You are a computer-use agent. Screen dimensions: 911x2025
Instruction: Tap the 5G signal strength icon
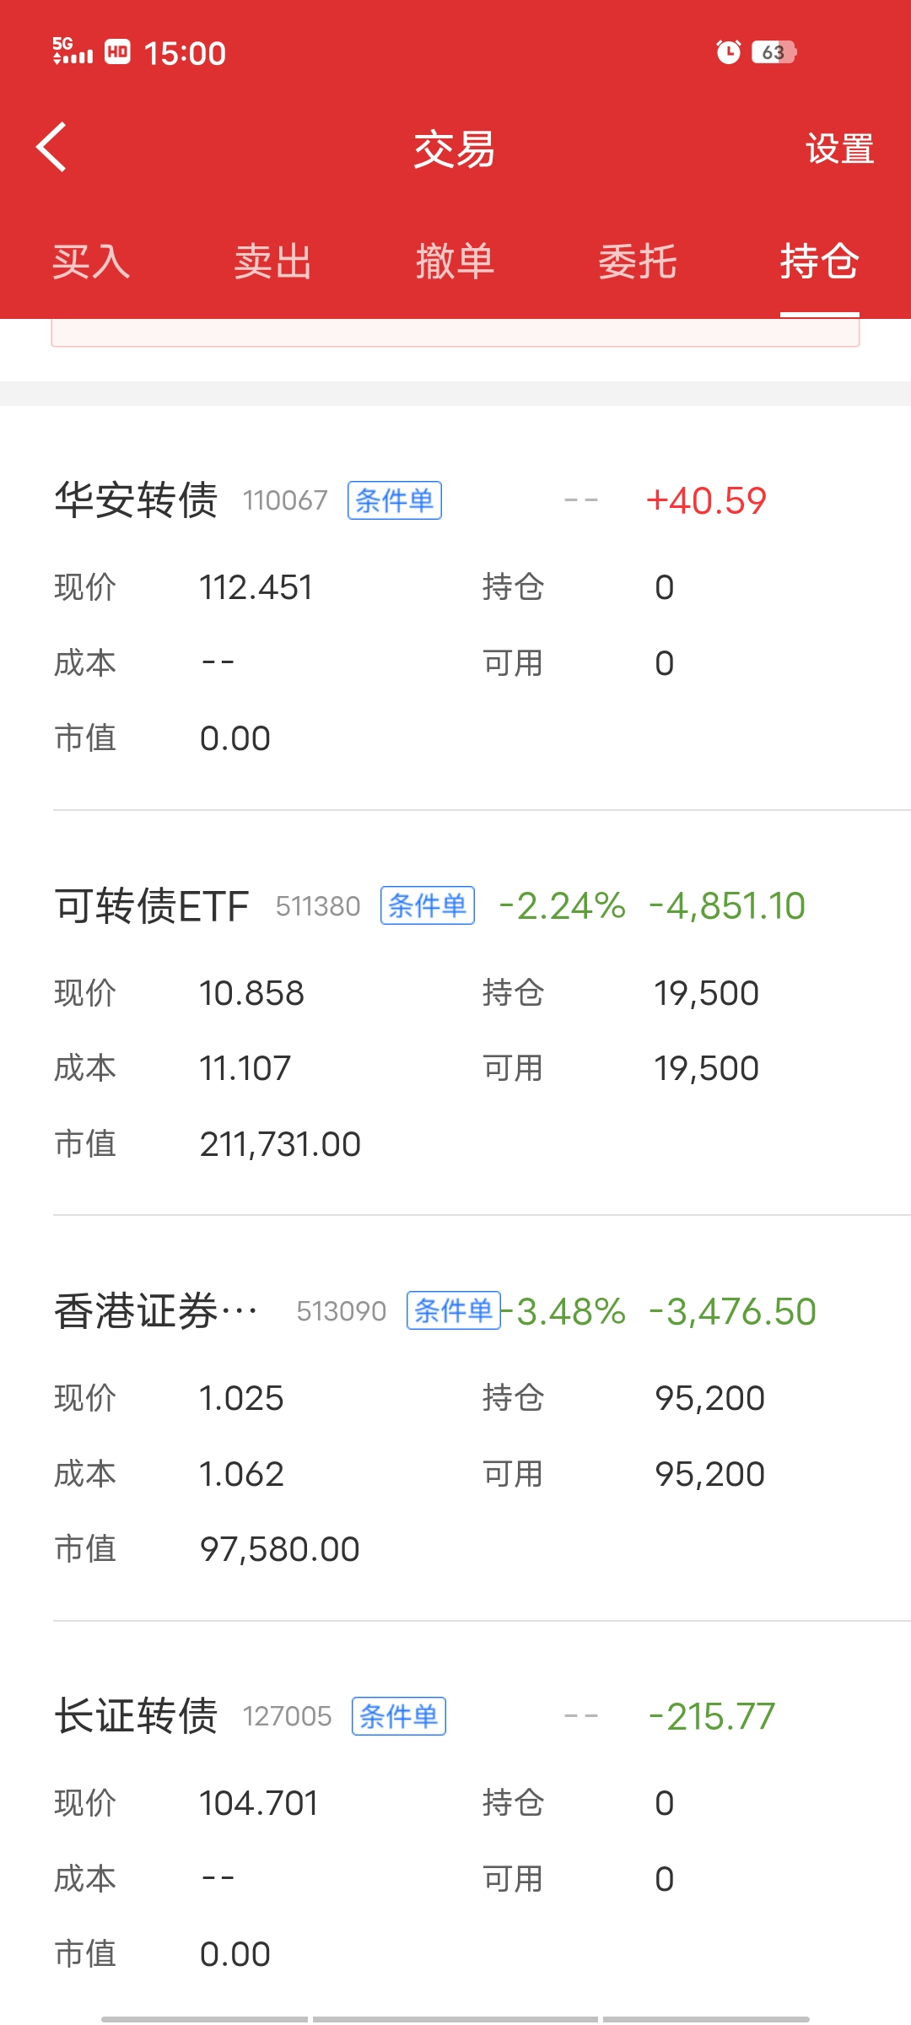pos(73,51)
